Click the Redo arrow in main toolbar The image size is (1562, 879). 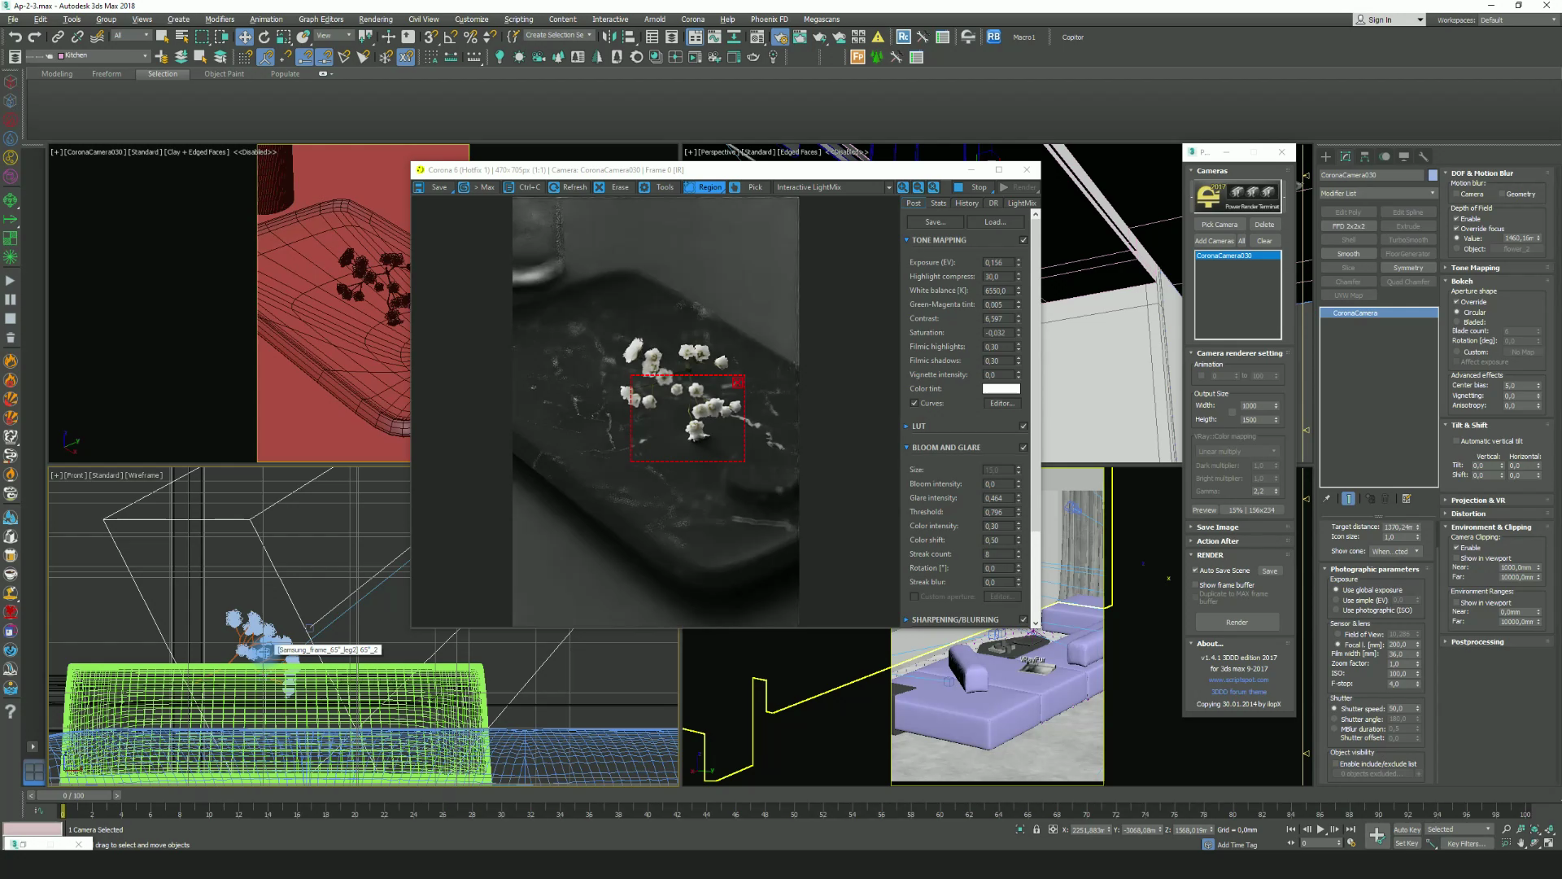click(34, 37)
